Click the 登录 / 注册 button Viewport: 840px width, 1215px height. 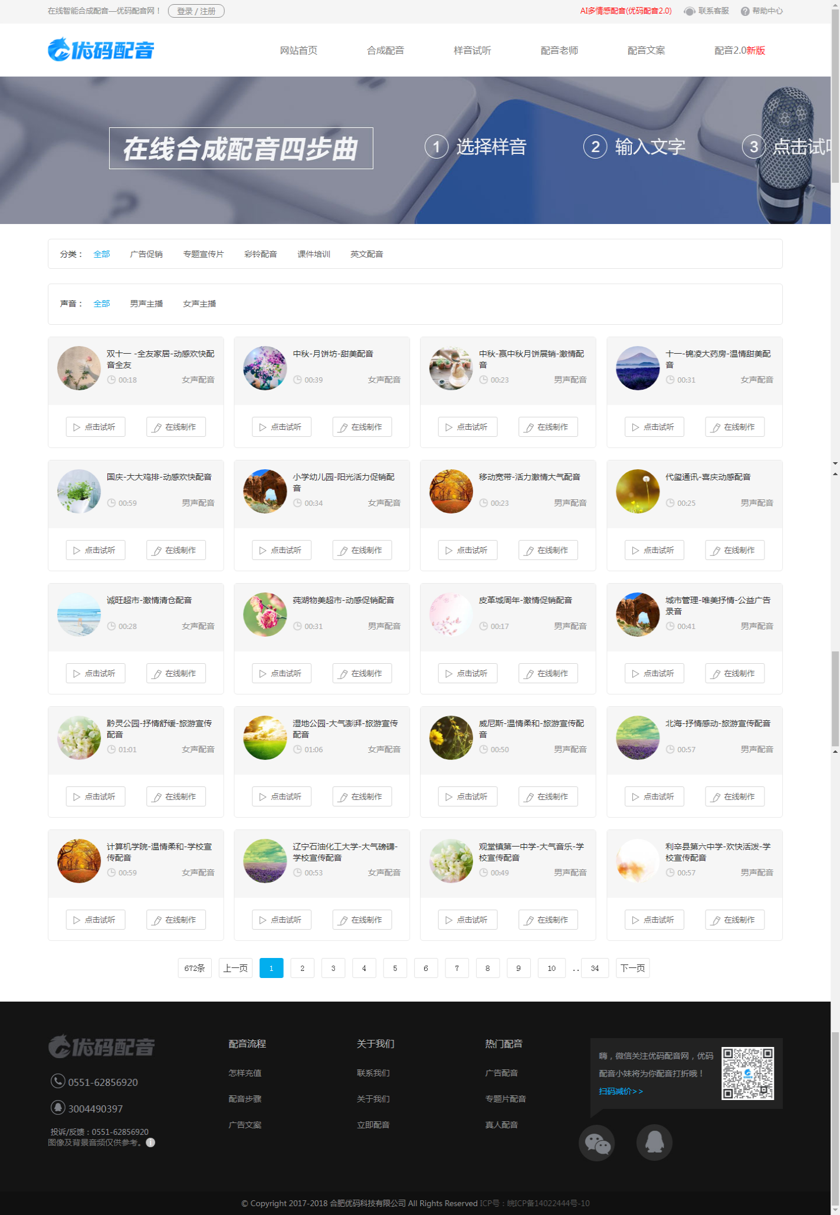tap(196, 11)
